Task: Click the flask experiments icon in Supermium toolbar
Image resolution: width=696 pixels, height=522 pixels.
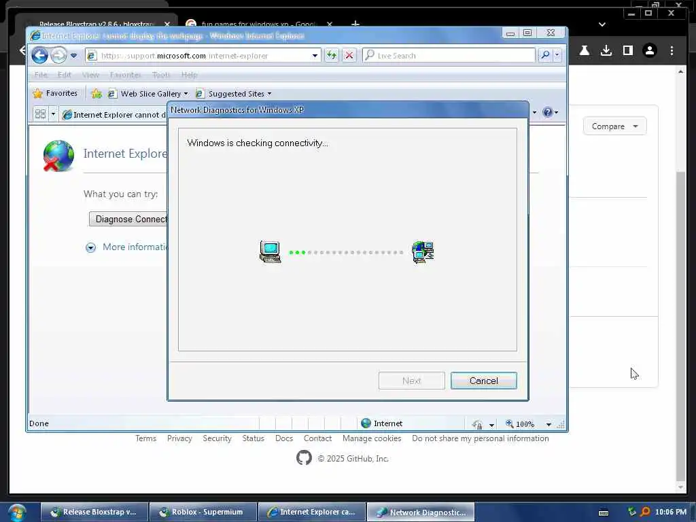Action: click(x=584, y=50)
